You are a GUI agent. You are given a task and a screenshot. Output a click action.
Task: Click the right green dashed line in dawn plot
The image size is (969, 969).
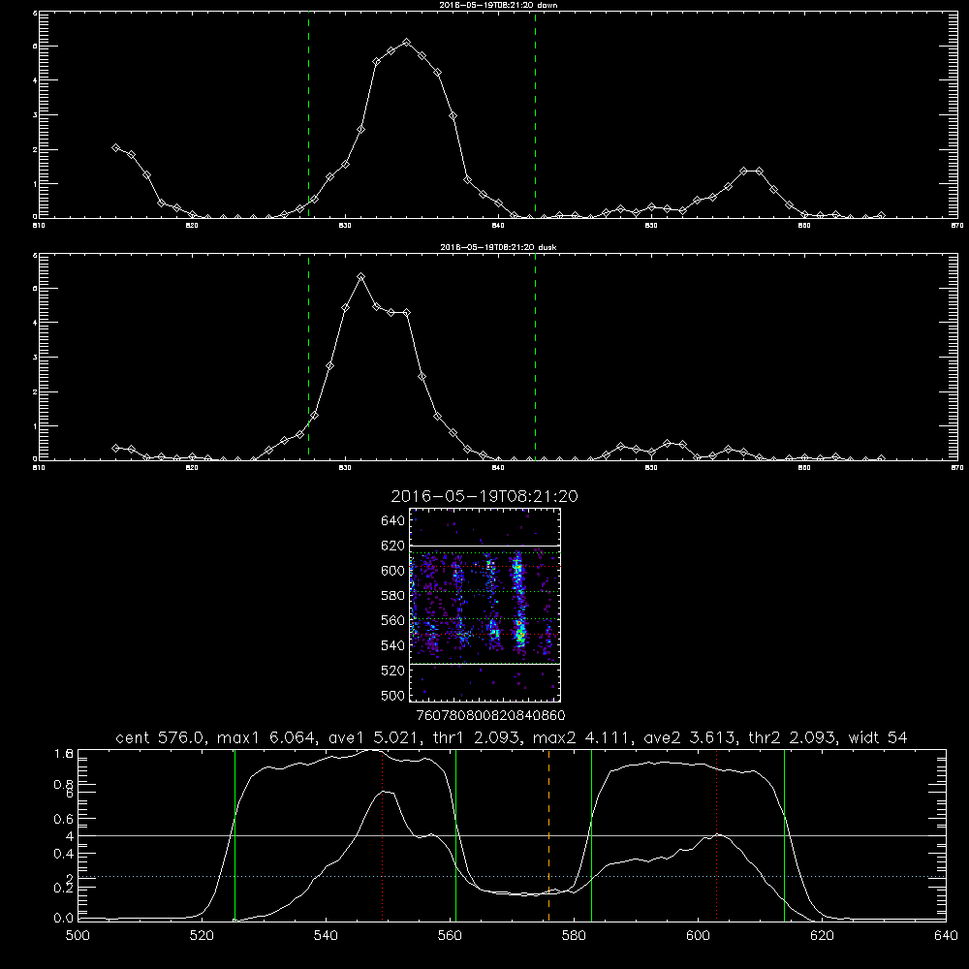coord(535,115)
